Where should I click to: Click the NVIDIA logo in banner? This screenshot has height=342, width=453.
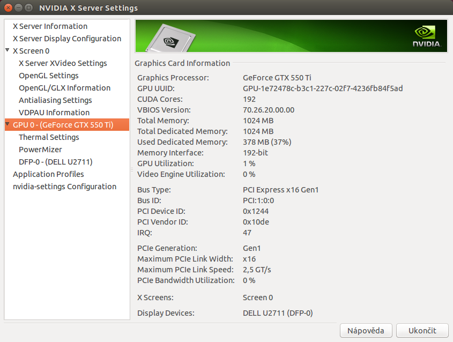[x=426, y=36]
